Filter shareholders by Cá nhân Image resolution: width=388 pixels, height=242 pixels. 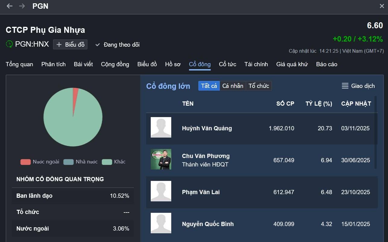pos(233,86)
